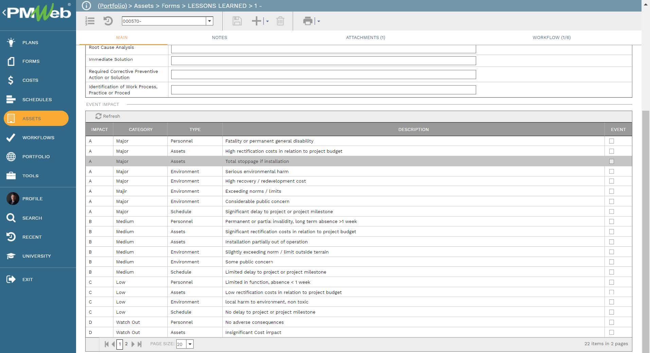The width and height of the screenshot is (650, 353).
Task: Click the Delete trash icon
Action: pos(280,21)
